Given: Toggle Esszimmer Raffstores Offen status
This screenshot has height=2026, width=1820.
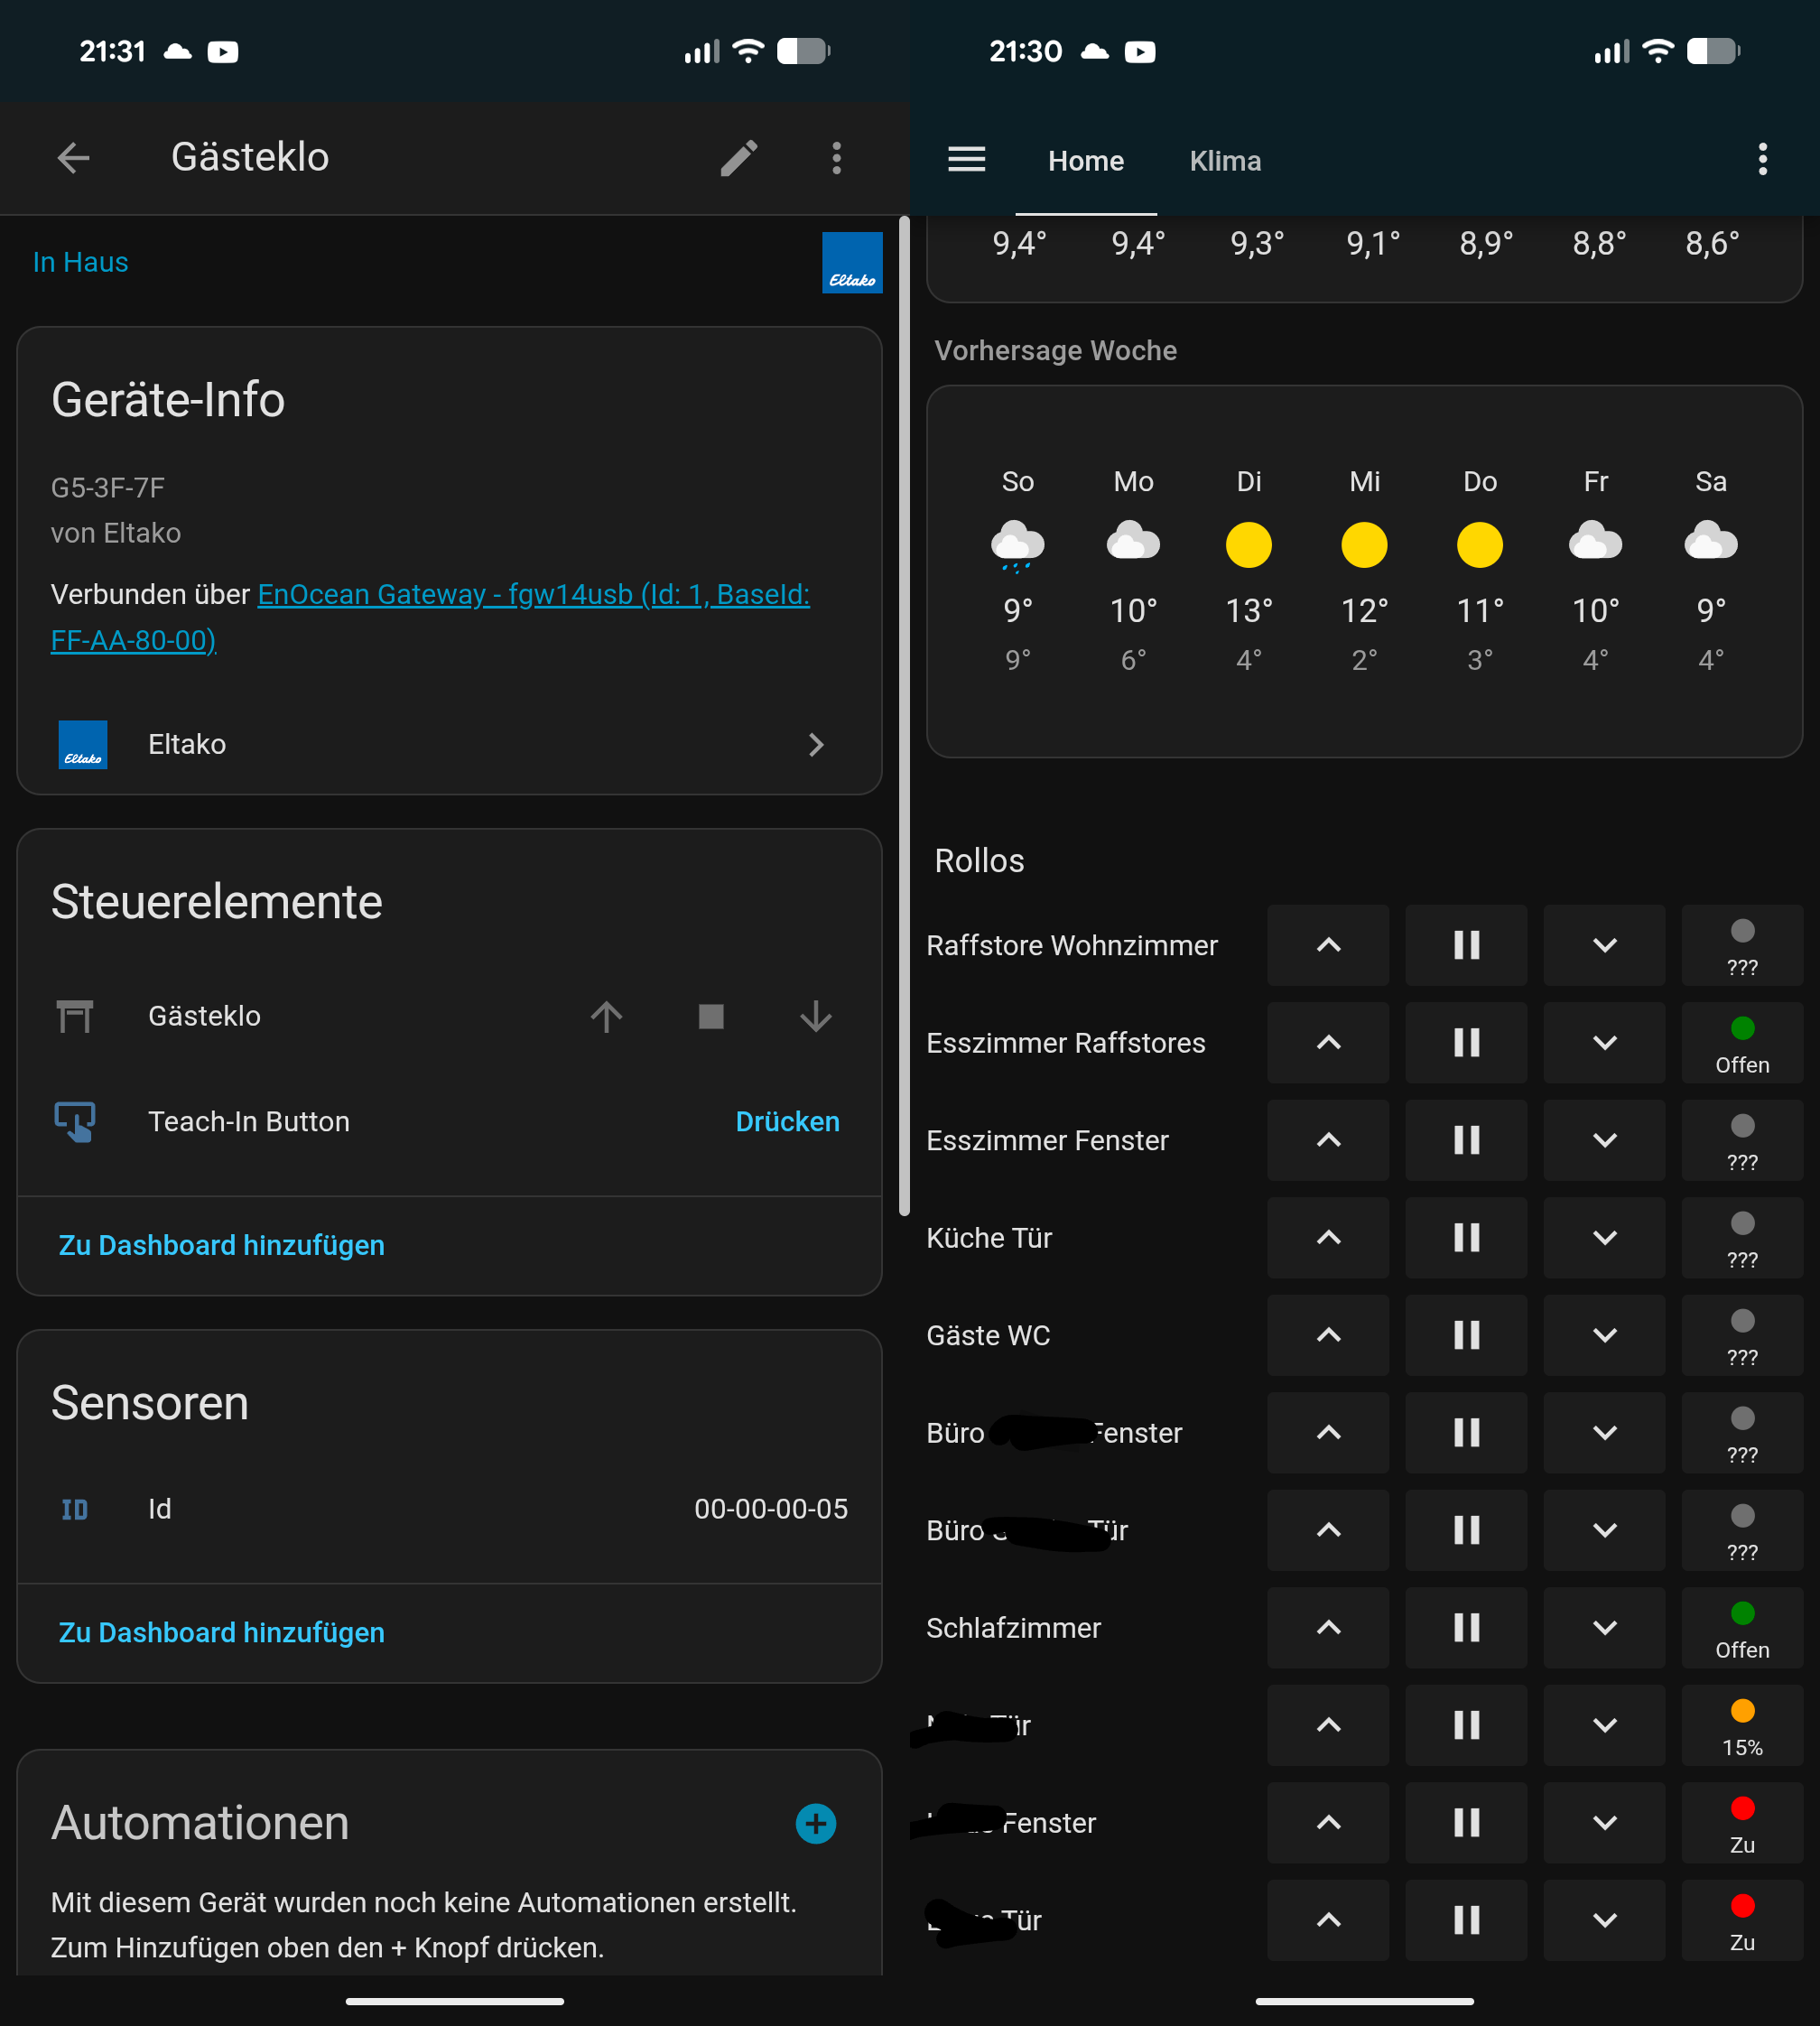Looking at the screenshot, I should coord(1741,1043).
